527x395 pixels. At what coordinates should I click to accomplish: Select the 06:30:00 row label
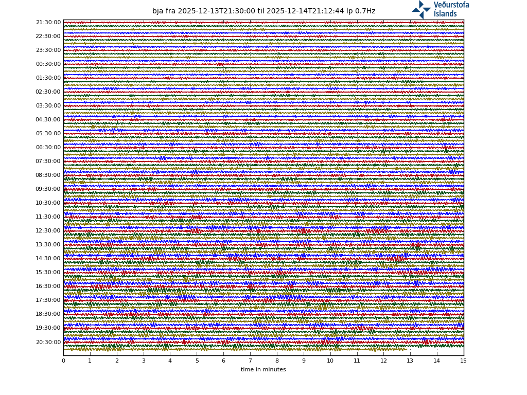tap(48, 148)
